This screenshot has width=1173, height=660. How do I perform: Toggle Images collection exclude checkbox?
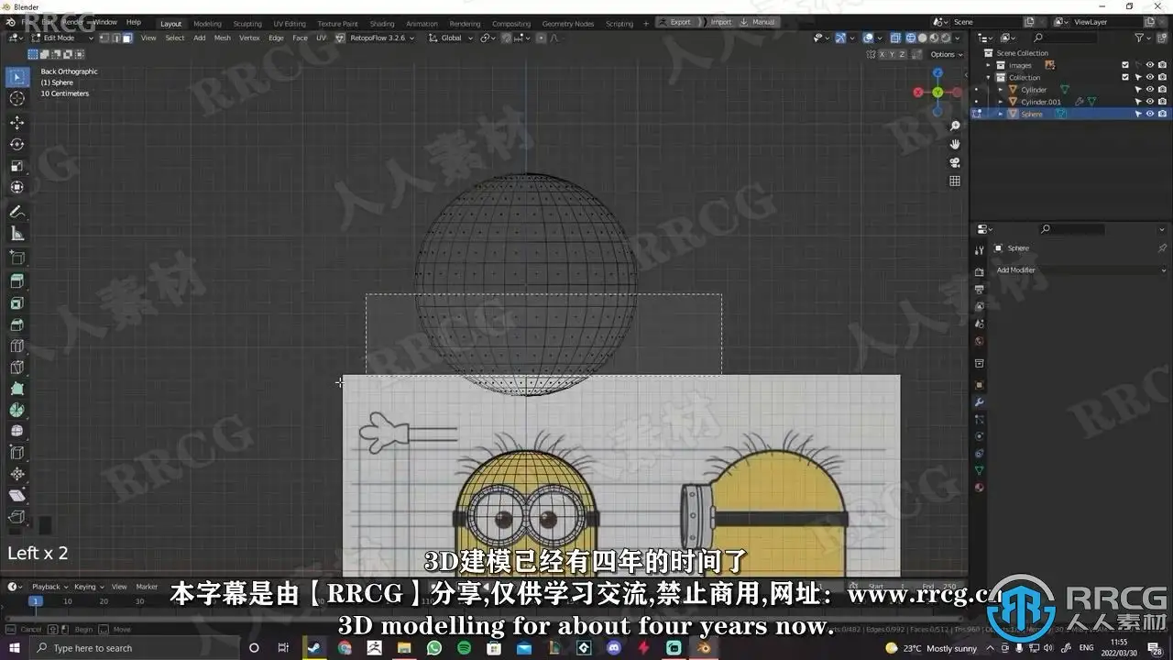pyautogui.click(x=1125, y=65)
